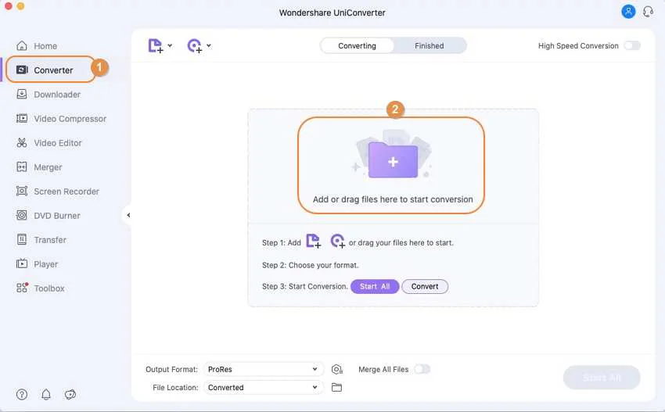
Task: Expand the Add Files dropdown arrow
Action: coord(170,45)
